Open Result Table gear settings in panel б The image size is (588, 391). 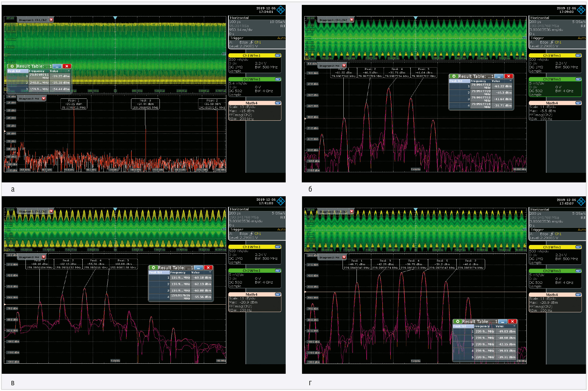454,76
